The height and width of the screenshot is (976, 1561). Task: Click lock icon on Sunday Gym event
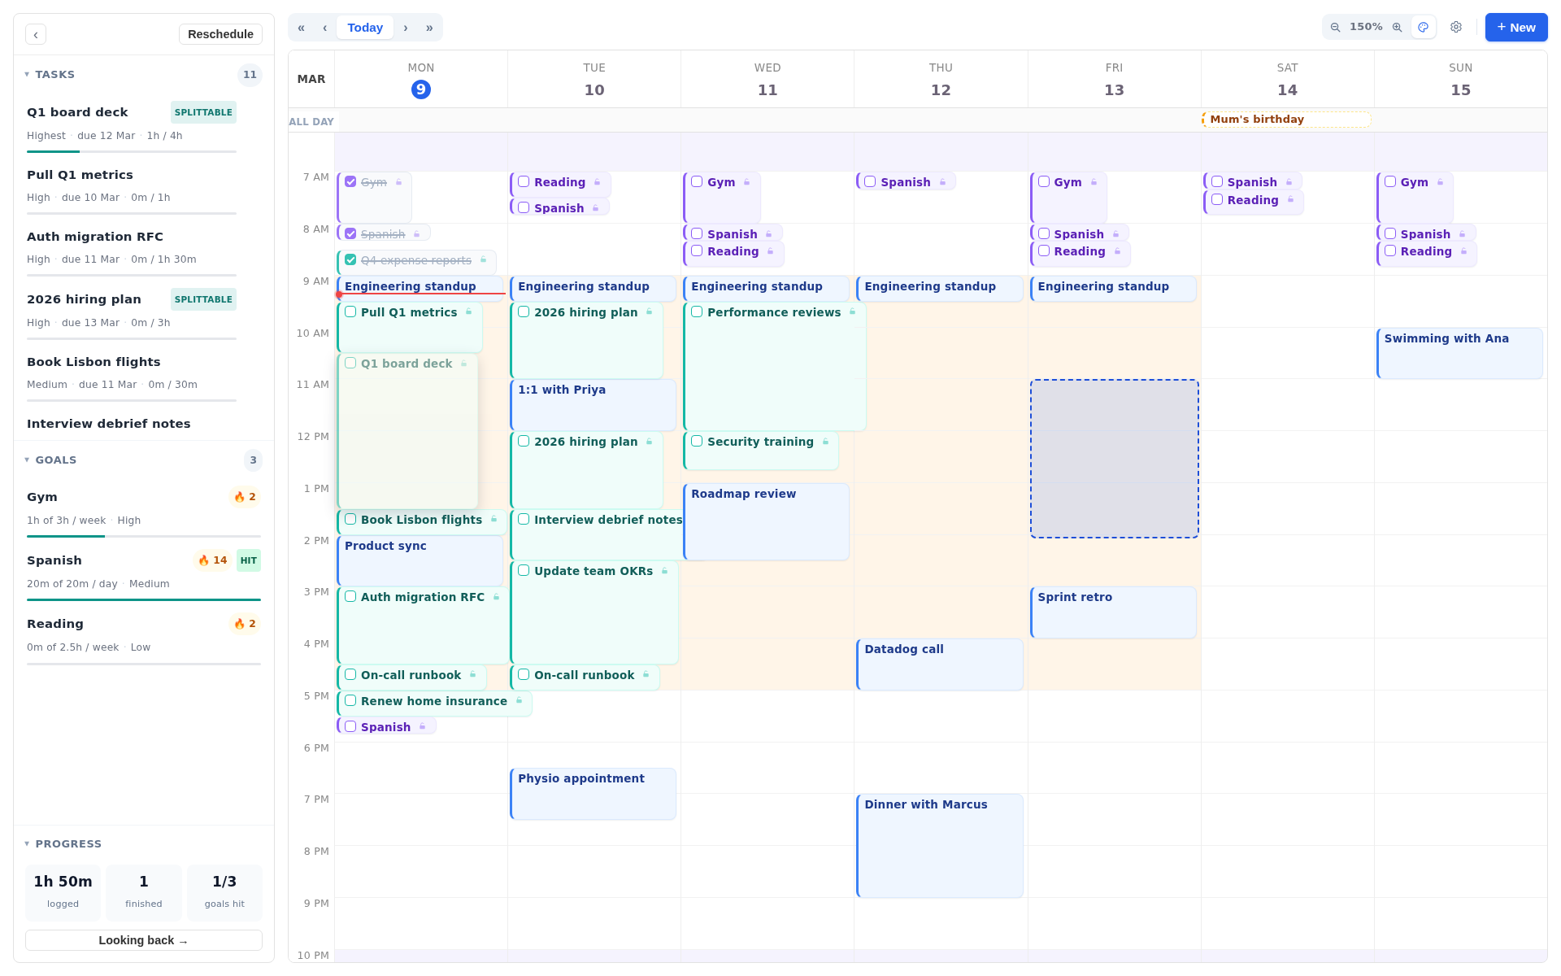[1440, 182]
